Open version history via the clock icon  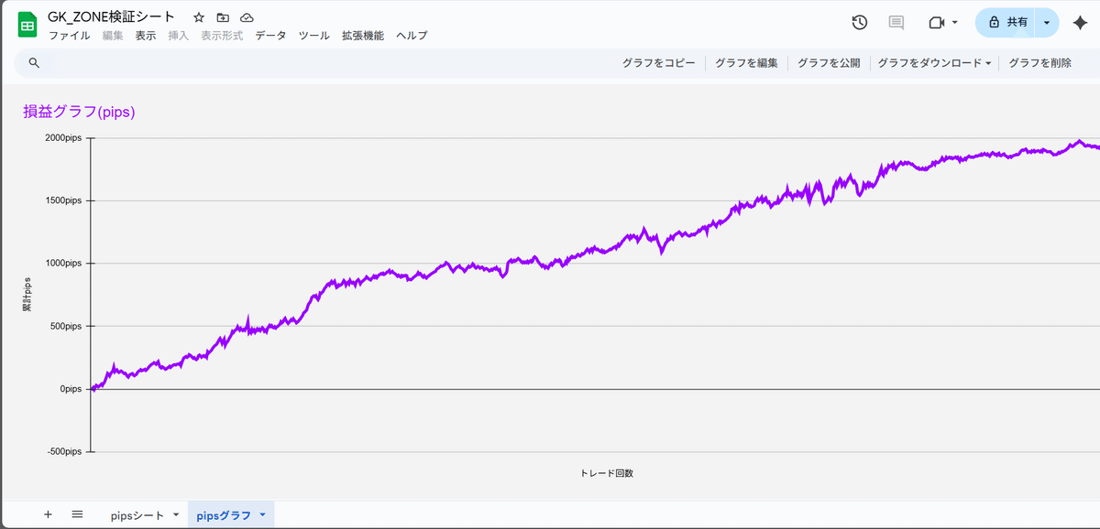point(859,22)
